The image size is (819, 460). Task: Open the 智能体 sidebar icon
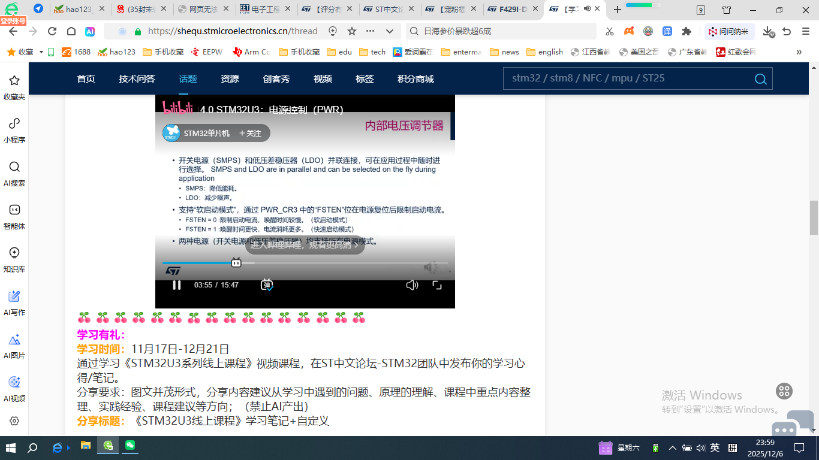click(14, 216)
